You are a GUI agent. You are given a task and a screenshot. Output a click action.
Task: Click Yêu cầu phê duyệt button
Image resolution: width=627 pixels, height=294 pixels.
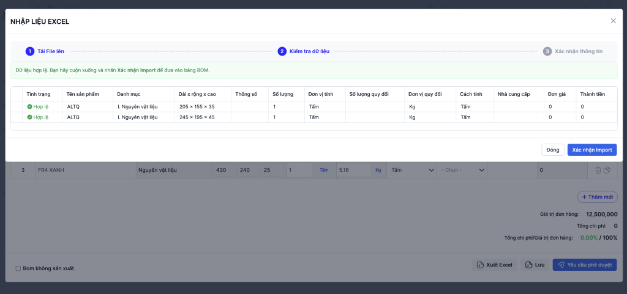pos(585,265)
